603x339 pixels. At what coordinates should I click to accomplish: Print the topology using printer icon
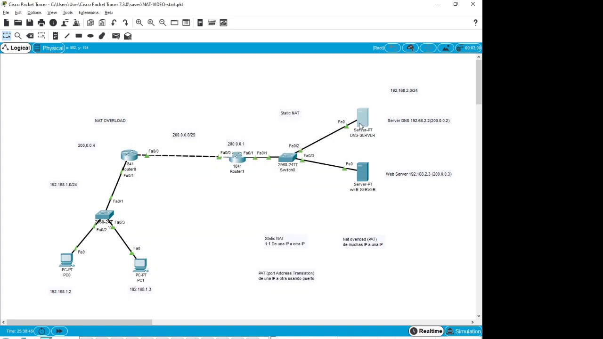click(41, 23)
